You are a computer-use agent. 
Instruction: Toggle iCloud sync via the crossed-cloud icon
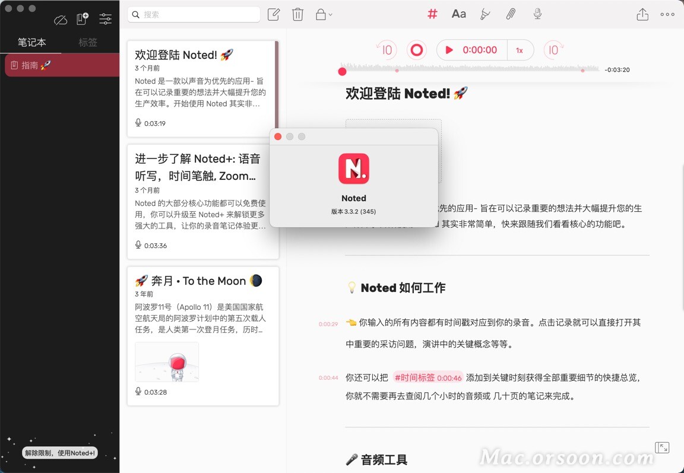[x=60, y=20]
